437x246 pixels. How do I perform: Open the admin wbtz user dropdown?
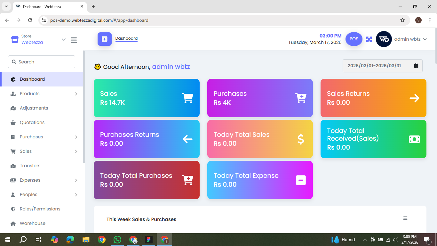[x=410, y=39]
